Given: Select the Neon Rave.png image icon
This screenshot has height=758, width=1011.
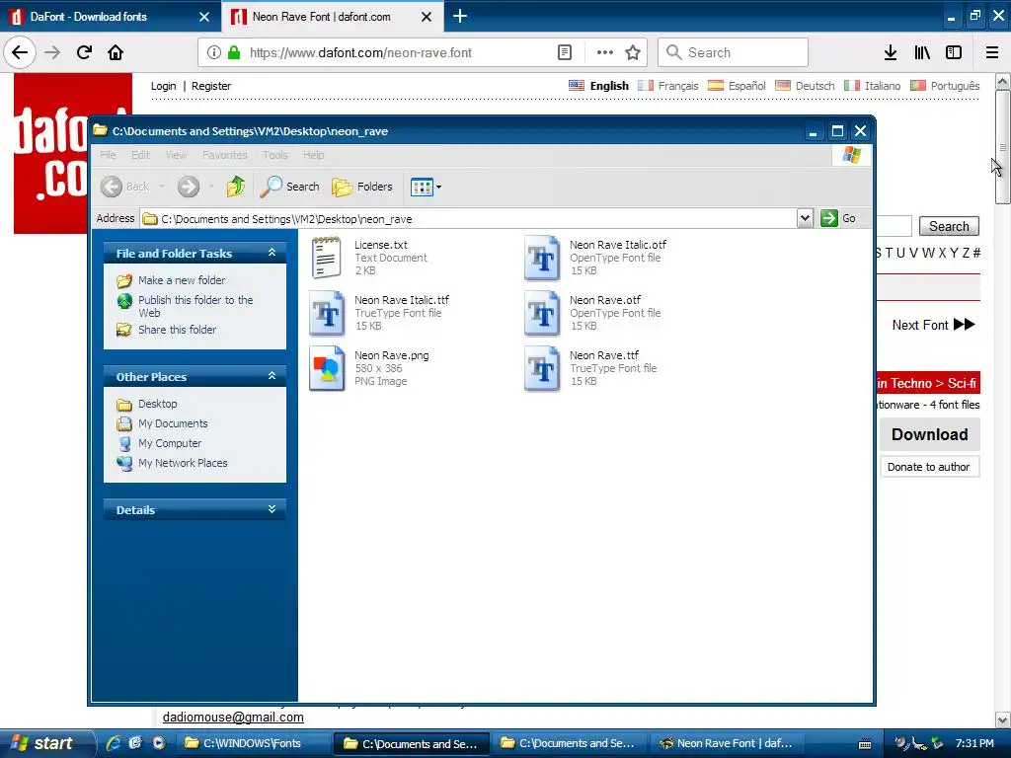Looking at the screenshot, I should pos(326,368).
